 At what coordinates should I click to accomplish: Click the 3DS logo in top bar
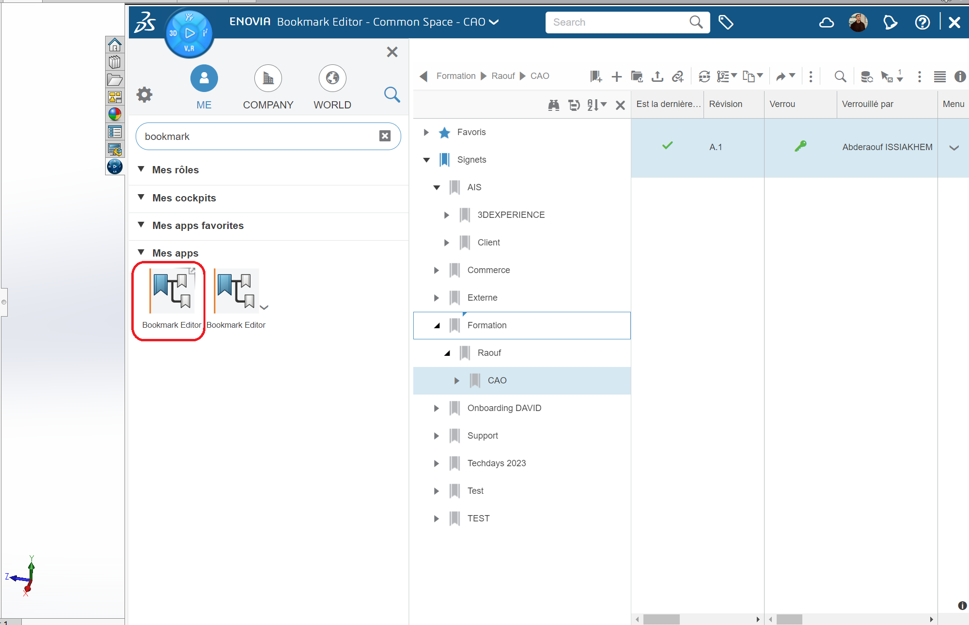point(145,22)
